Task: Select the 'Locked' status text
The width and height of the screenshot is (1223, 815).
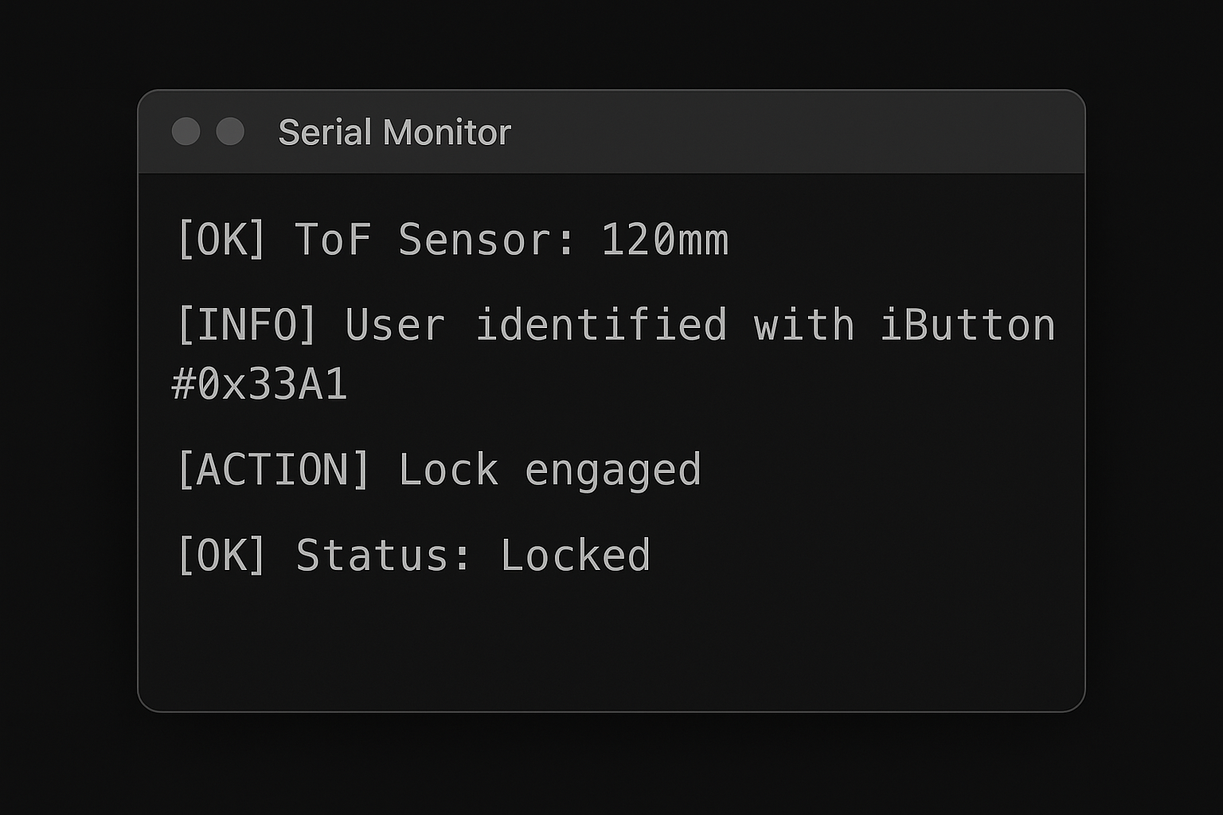Action: tap(575, 555)
